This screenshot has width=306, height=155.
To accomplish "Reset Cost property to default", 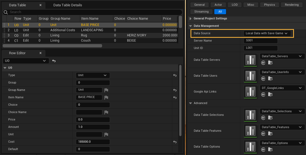I will (x=175, y=142).
